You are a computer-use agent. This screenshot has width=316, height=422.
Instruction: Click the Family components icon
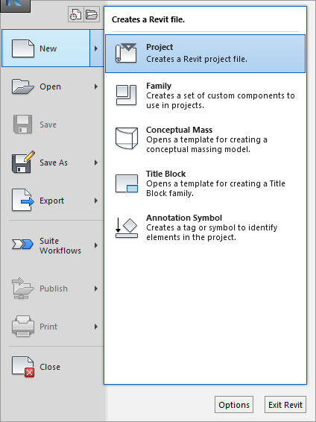pos(126,95)
